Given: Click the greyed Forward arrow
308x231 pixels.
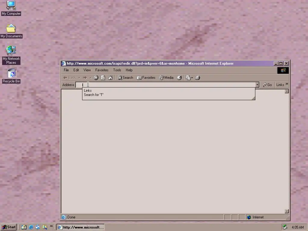Looking at the screenshot, I should 85,78.
